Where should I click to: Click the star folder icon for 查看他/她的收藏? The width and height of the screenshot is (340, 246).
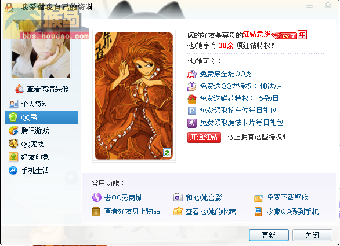click(178, 211)
